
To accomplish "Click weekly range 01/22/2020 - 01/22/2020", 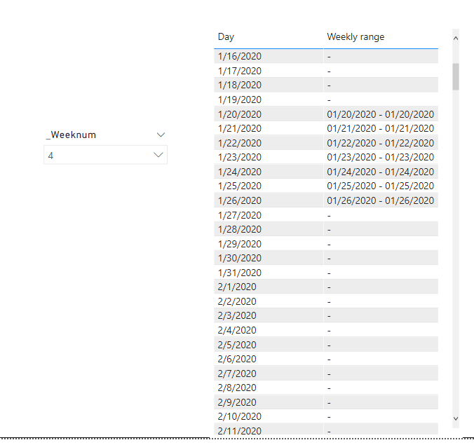I will click(380, 143).
